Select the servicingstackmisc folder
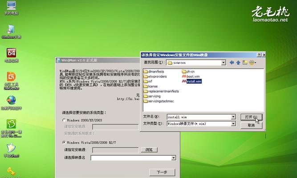Image resolution: width=297 pixels, height=178 pixels. coord(159,101)
